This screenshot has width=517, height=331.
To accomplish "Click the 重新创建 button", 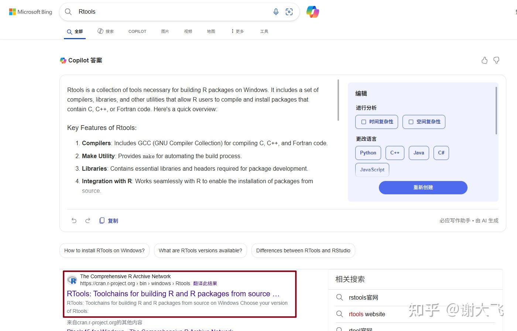I will 423,187.
